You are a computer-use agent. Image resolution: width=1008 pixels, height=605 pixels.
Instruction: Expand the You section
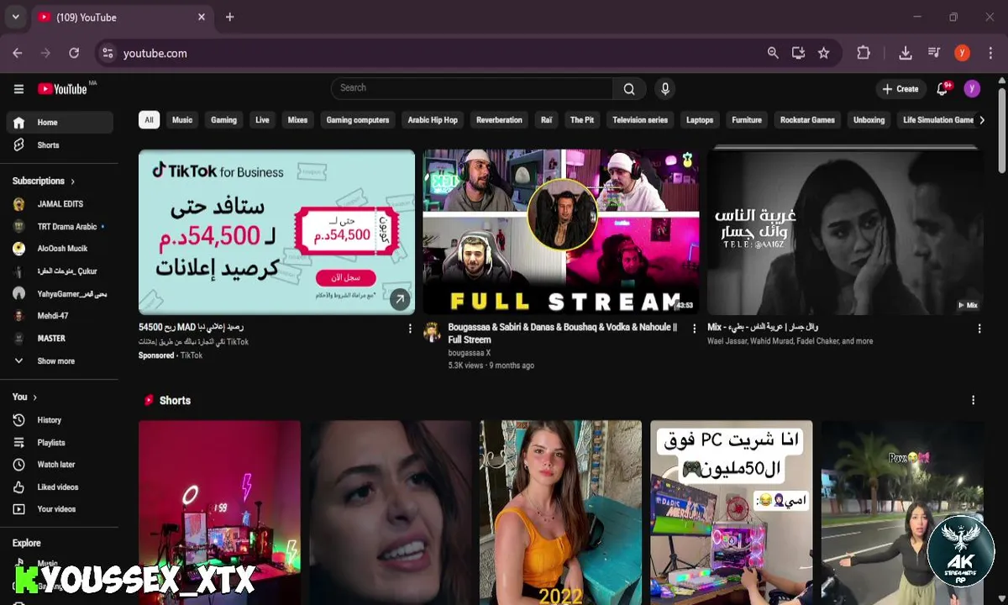point(25,397)
